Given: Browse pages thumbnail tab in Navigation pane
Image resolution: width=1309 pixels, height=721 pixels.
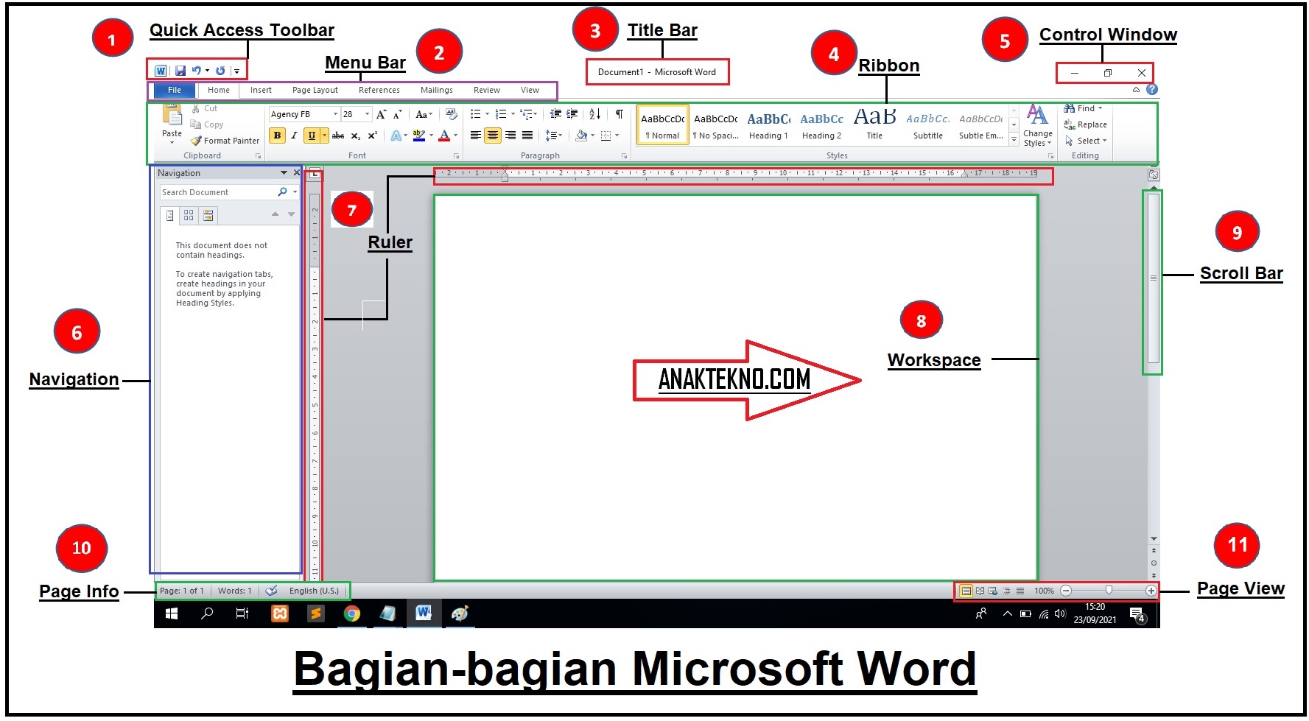Looking at the screenshot, I should [x=189, y=215].
